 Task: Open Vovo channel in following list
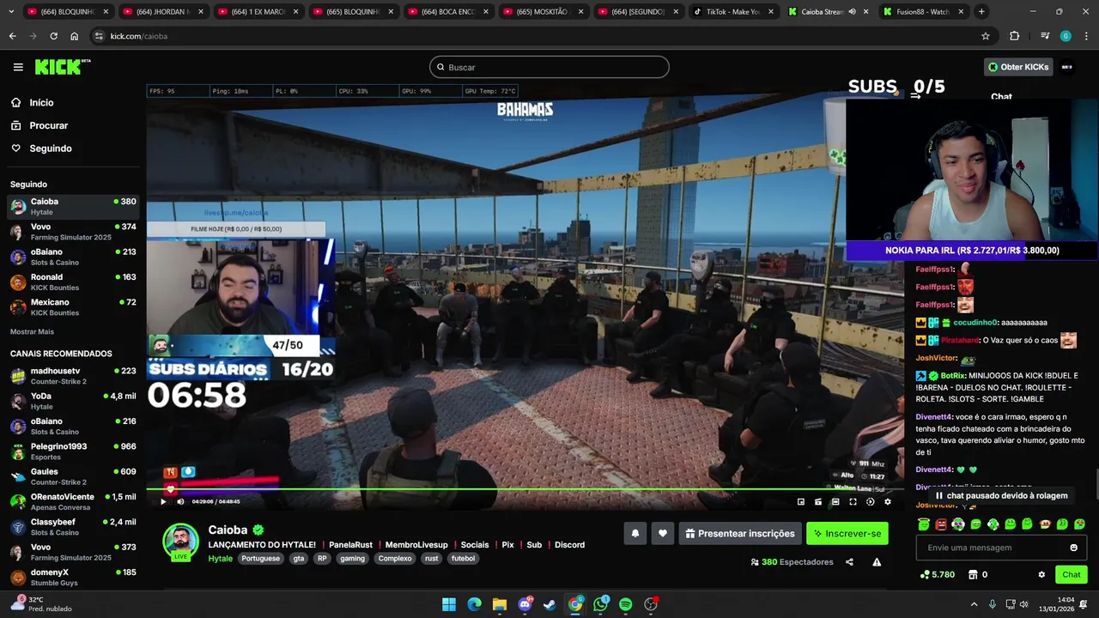[73, 232]
